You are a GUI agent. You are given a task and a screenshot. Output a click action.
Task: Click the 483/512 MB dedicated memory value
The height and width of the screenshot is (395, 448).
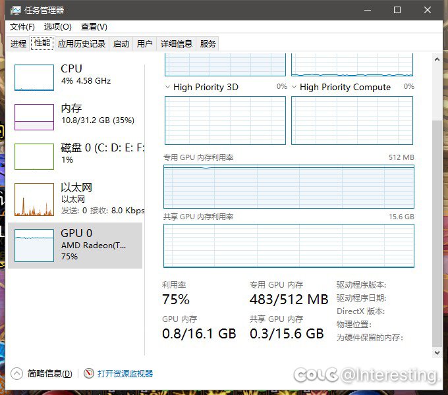click(x=289, y=300)
